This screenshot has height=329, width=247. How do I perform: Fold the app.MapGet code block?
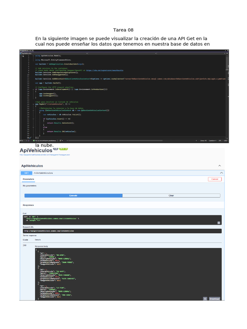click(33, 104)
